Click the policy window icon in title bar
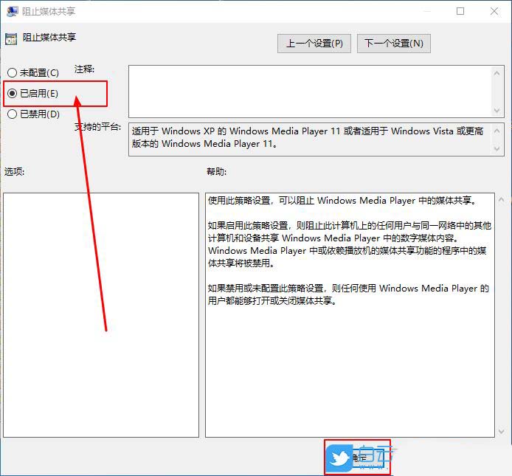This screenshot has height=476, width=512. (12, 12)
